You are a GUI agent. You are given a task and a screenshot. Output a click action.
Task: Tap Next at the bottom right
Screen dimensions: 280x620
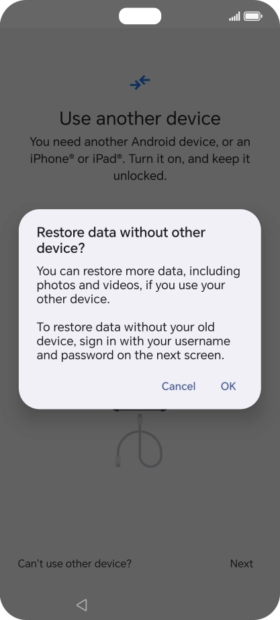pyautogui.click(x=241, y=564)
